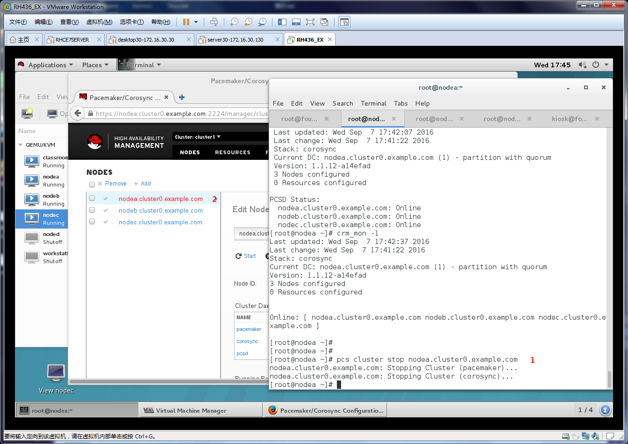Enter VMware full screen mode icon

coord(310,22)
